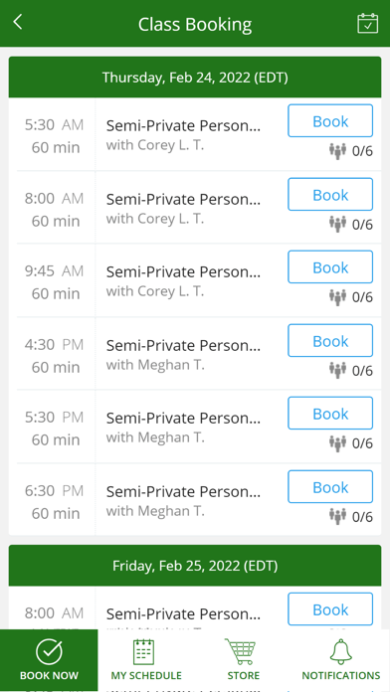Book the Friday 8:00 AM class
The height and width of the screenshot is (692, 390).
pyautogui.click(x=330, y=609)
